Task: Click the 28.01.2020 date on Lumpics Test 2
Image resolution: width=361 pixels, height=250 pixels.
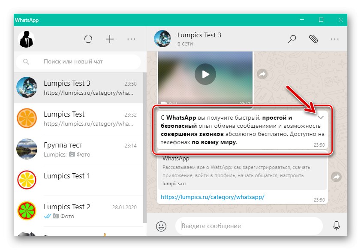Action: (124, 208)
